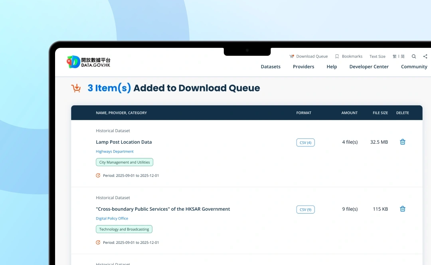Image resolution: width=431 pixels, height=265 pixels.
Task: Click "Historical Dataset" label above Lamp Post
Action: point(113,131)
